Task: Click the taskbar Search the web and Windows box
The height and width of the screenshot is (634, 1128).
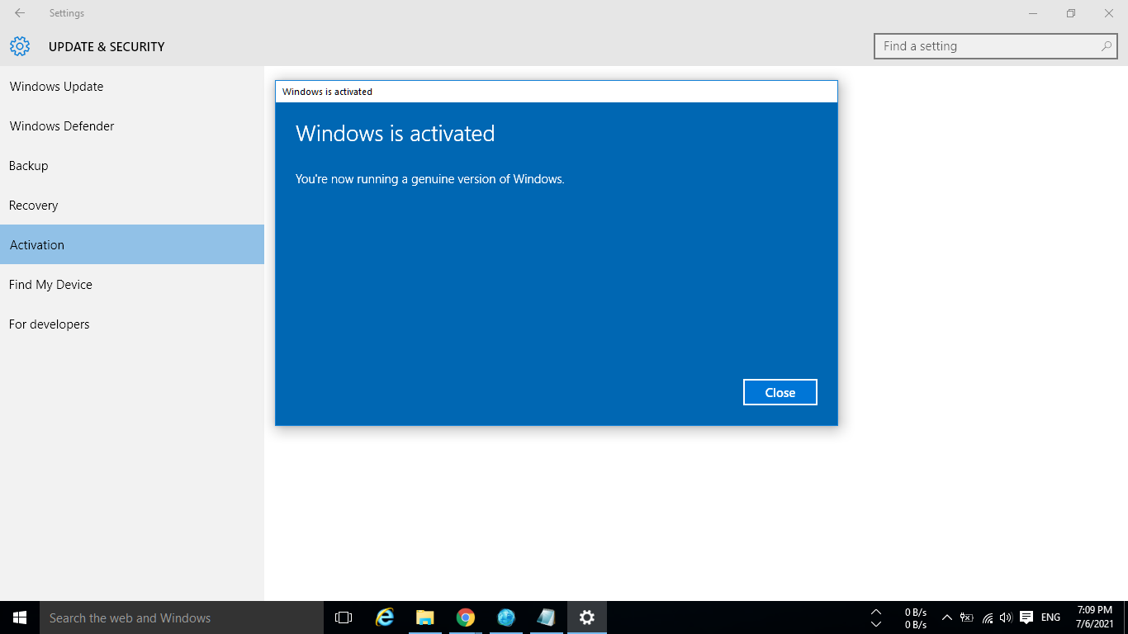Action: (x=182, y=617)
